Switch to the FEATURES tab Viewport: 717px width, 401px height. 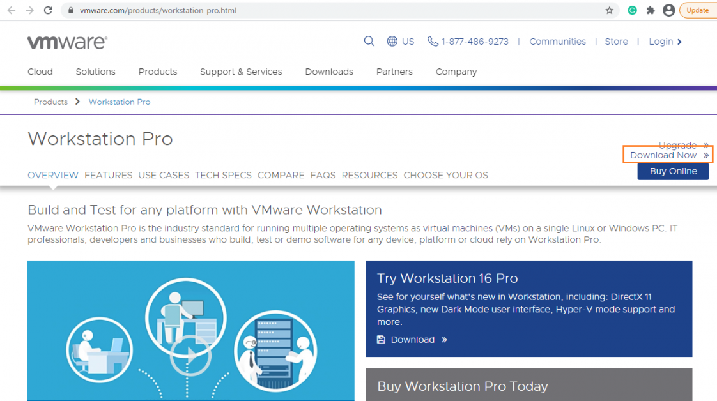coord(108,175)
